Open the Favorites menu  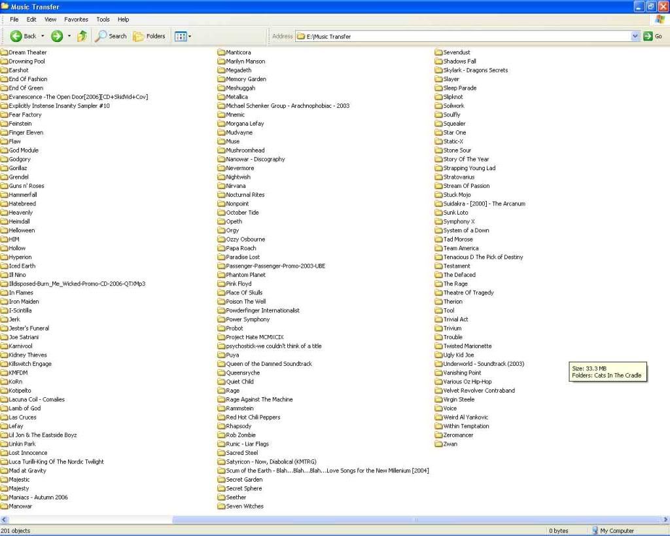pyautogui.click(x=76, y=19)
